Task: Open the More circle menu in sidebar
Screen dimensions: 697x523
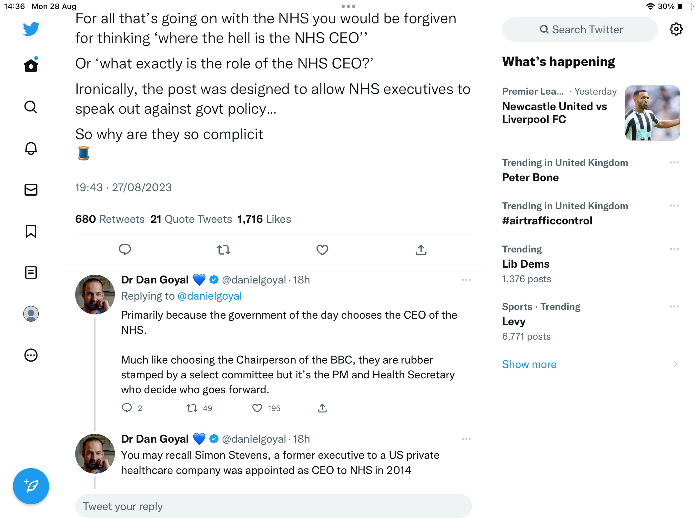Action: pos(31,355)
